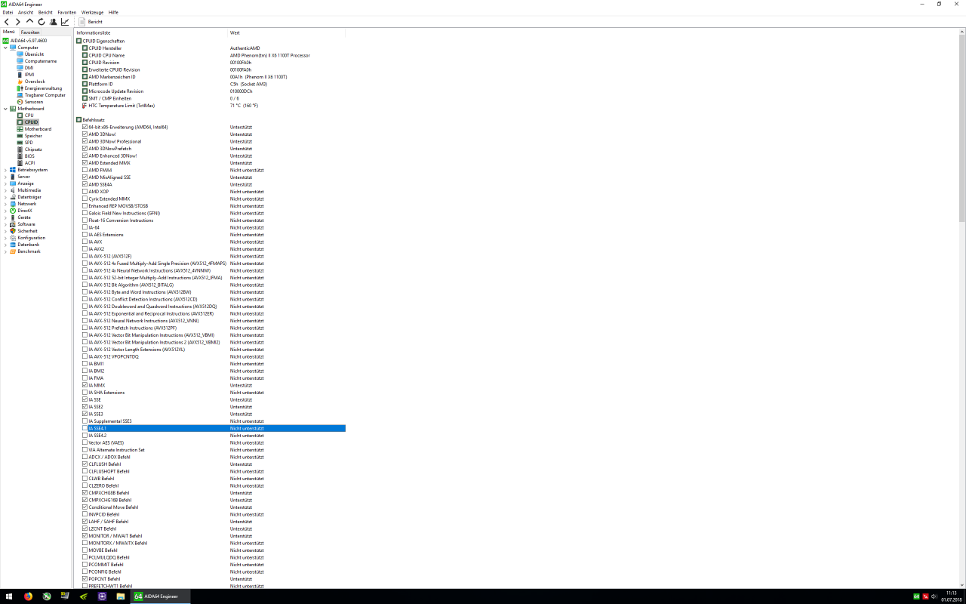Toggle the AMD FMA4 checkbox
The image size is (966, 604).
[x=85, y=170]
